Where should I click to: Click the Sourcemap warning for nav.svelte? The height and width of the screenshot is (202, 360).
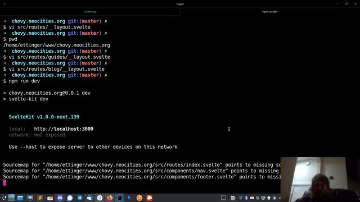(x=142, y=171)
